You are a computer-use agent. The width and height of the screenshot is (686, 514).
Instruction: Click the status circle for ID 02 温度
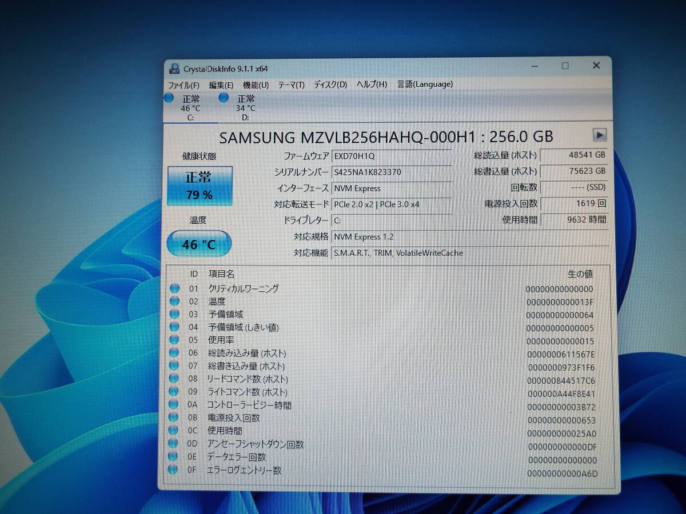(x=174, y=301)
